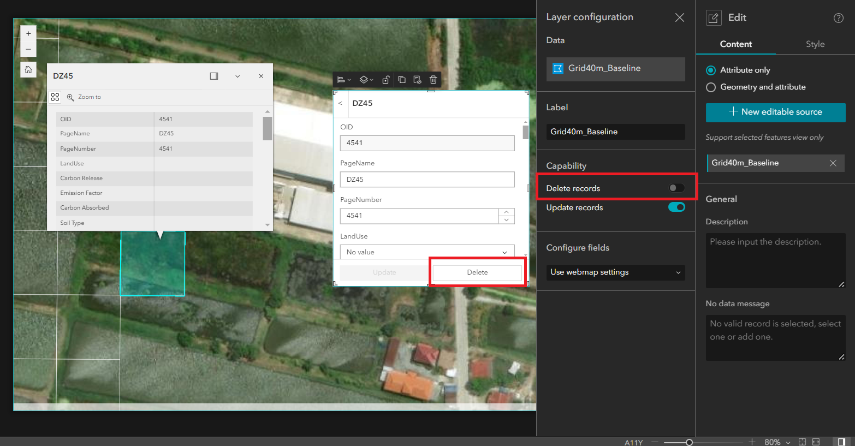
Task: Click the New editable source button
Action: pyautogui.click(x=775, y=112)
